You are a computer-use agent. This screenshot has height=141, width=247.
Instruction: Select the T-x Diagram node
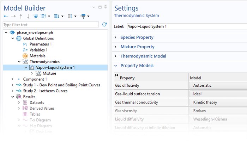tap(40, 120)
